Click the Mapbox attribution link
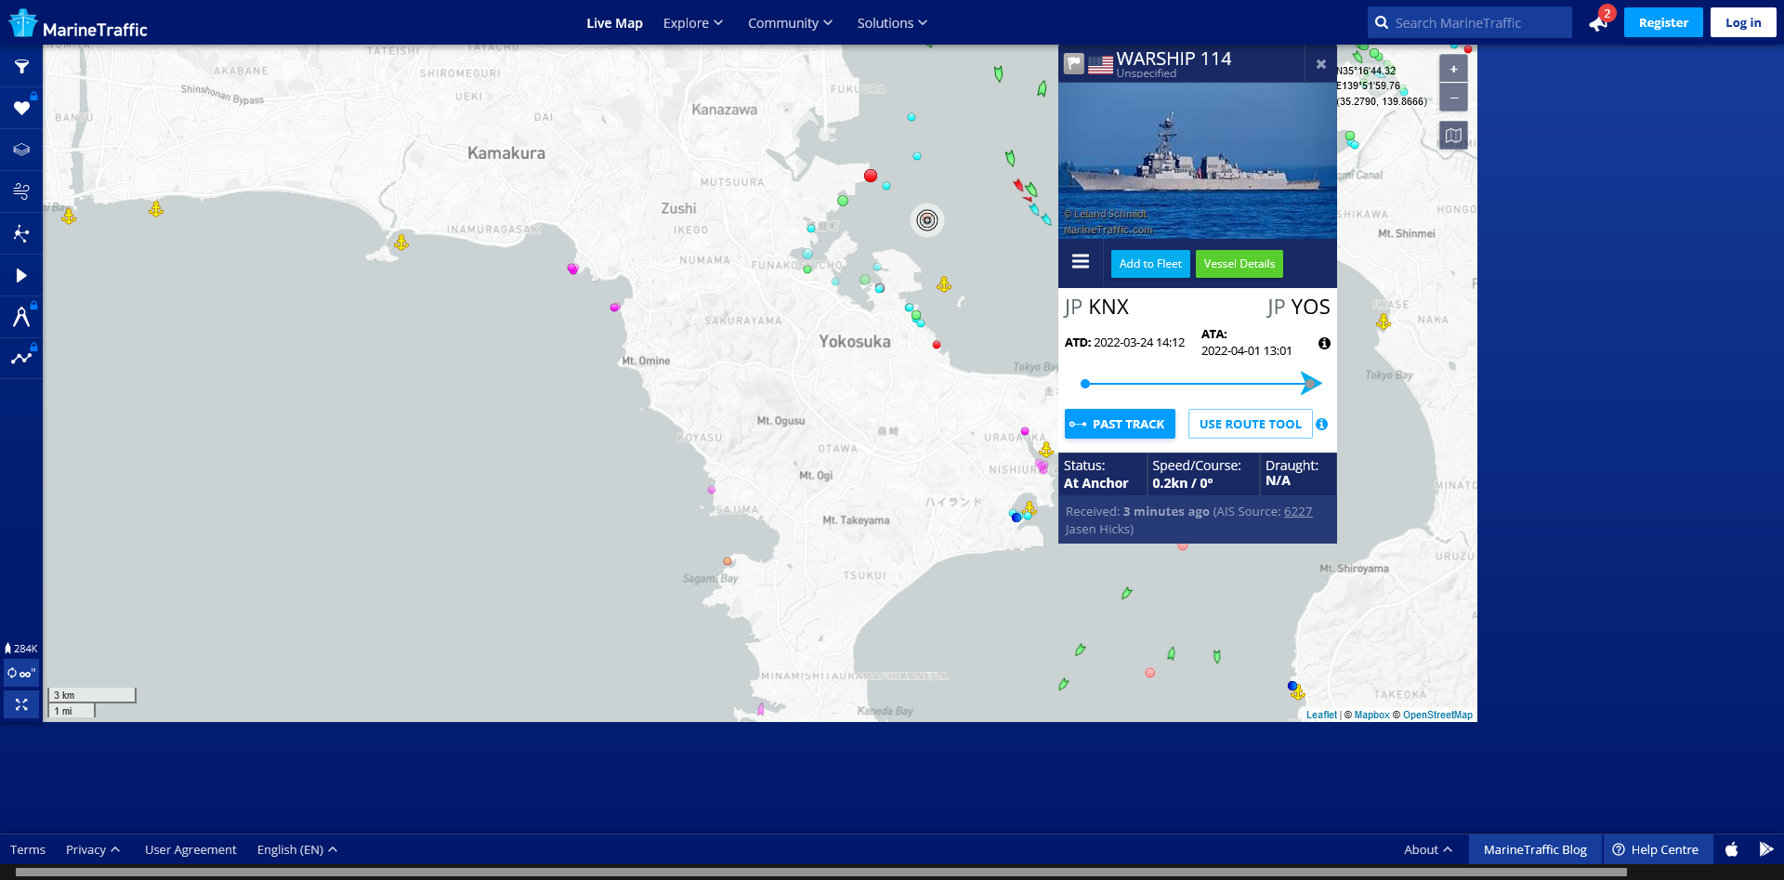 [x=1371, y=715]
